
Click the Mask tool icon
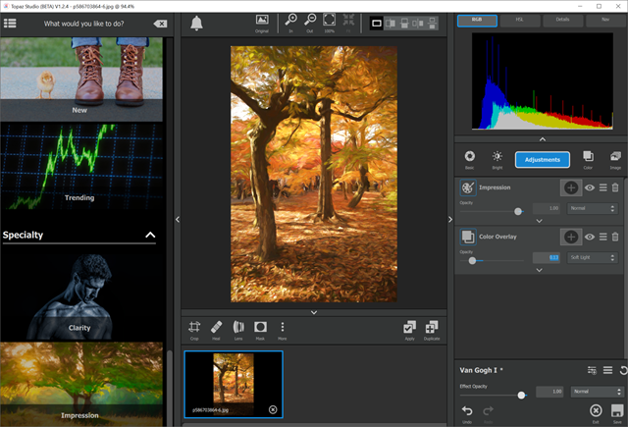260,328
